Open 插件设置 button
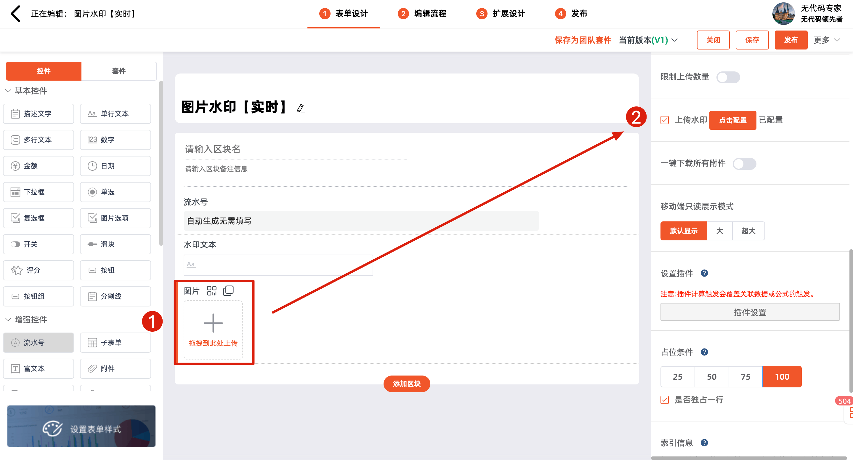 (x=750, y=312)
